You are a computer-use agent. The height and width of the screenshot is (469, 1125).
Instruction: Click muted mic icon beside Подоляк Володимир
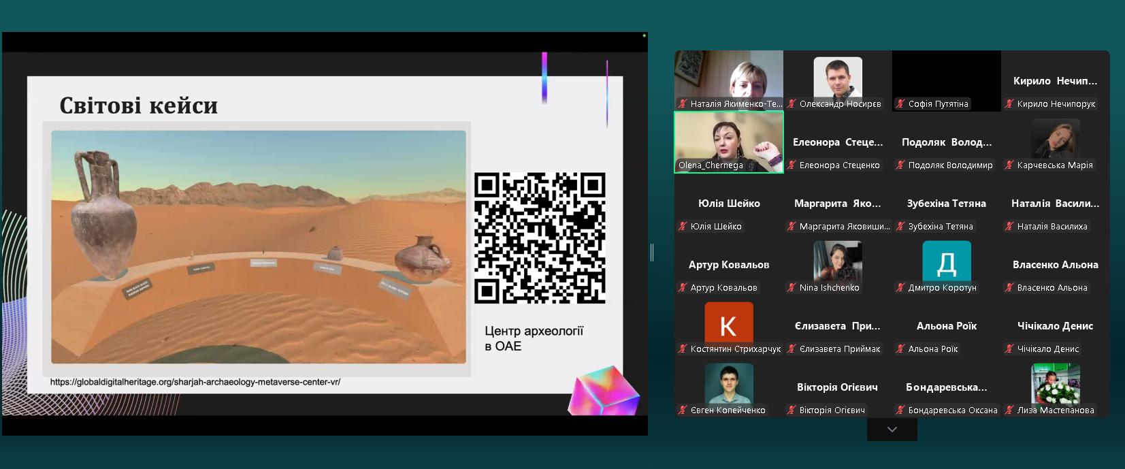click(x=900, y=165)
